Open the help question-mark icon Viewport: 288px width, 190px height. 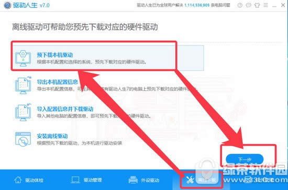pyautogui.click(x=240, y=5)
